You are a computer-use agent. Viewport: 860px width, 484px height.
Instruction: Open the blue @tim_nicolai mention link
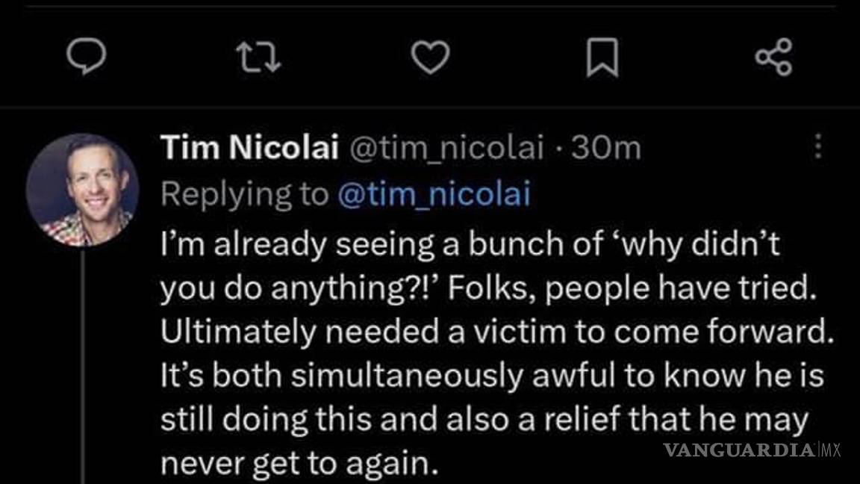[x=434, y=194]
